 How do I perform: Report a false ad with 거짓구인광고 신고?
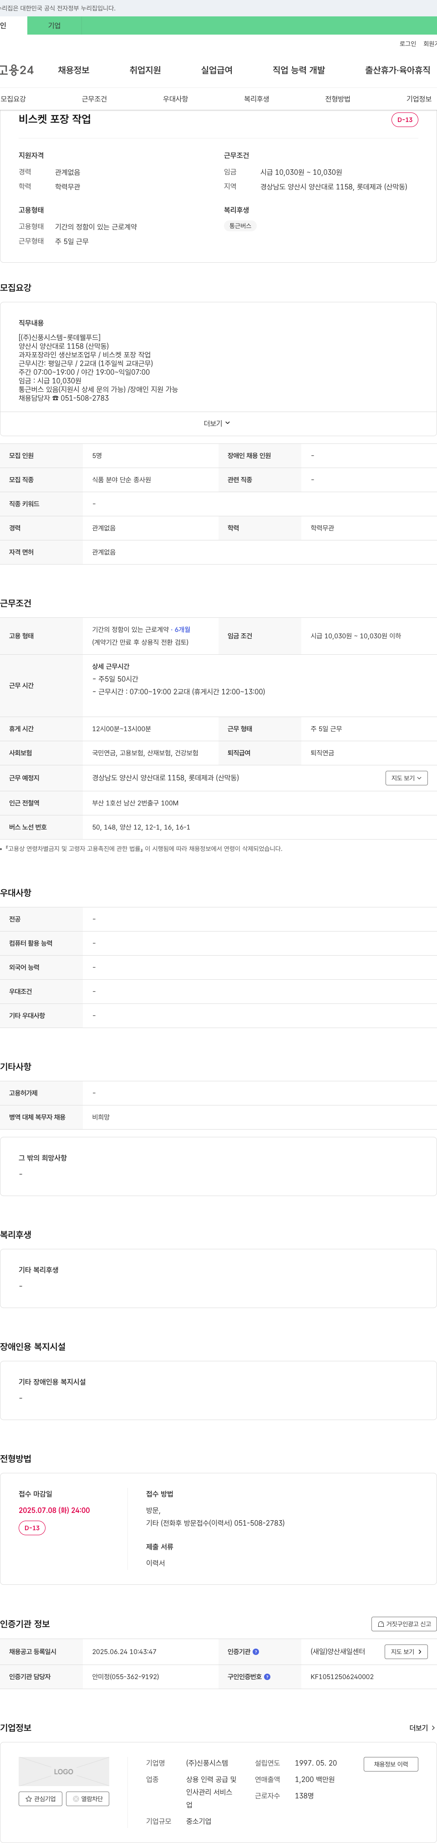coord(404,1624)
